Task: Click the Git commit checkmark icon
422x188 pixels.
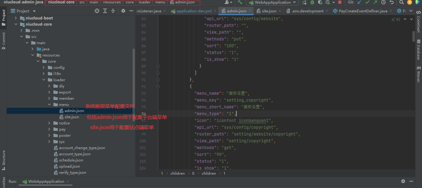Action: click(367, 2)
